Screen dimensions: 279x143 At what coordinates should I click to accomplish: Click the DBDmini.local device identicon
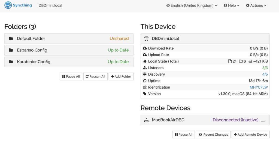[146, 39]
